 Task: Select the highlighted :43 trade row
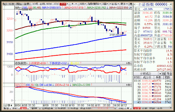[x=152, y=102]
